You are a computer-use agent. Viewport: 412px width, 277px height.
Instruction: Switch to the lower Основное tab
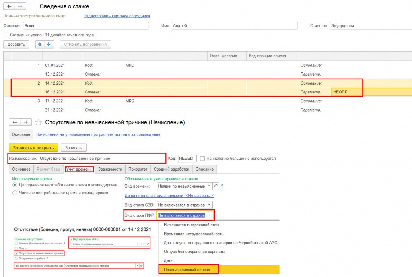point(21,169)
